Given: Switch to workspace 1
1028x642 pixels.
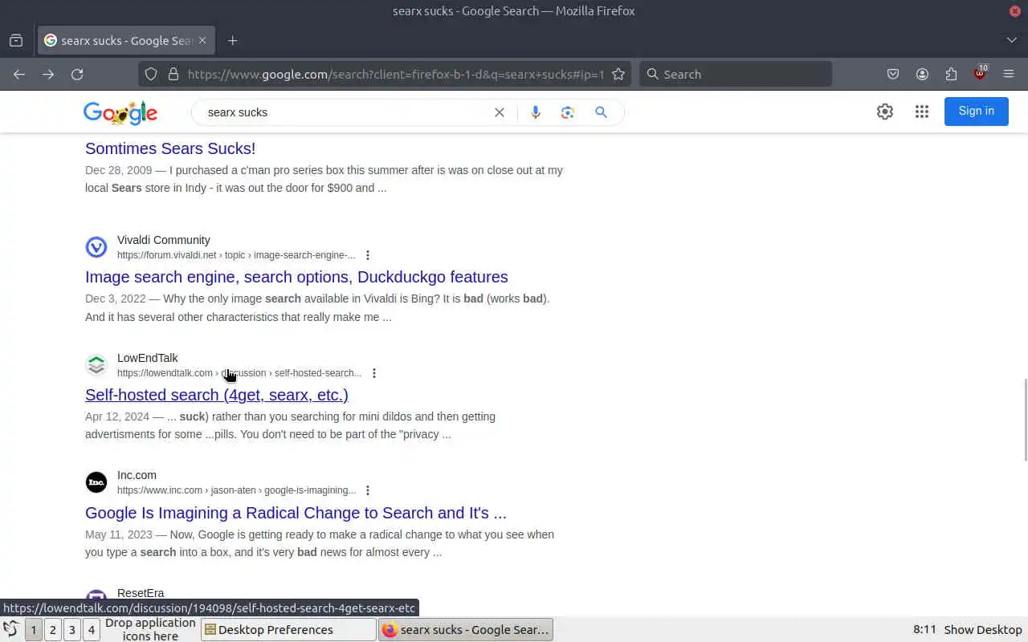Looking at the screenshot, I should tap(33, 630).
